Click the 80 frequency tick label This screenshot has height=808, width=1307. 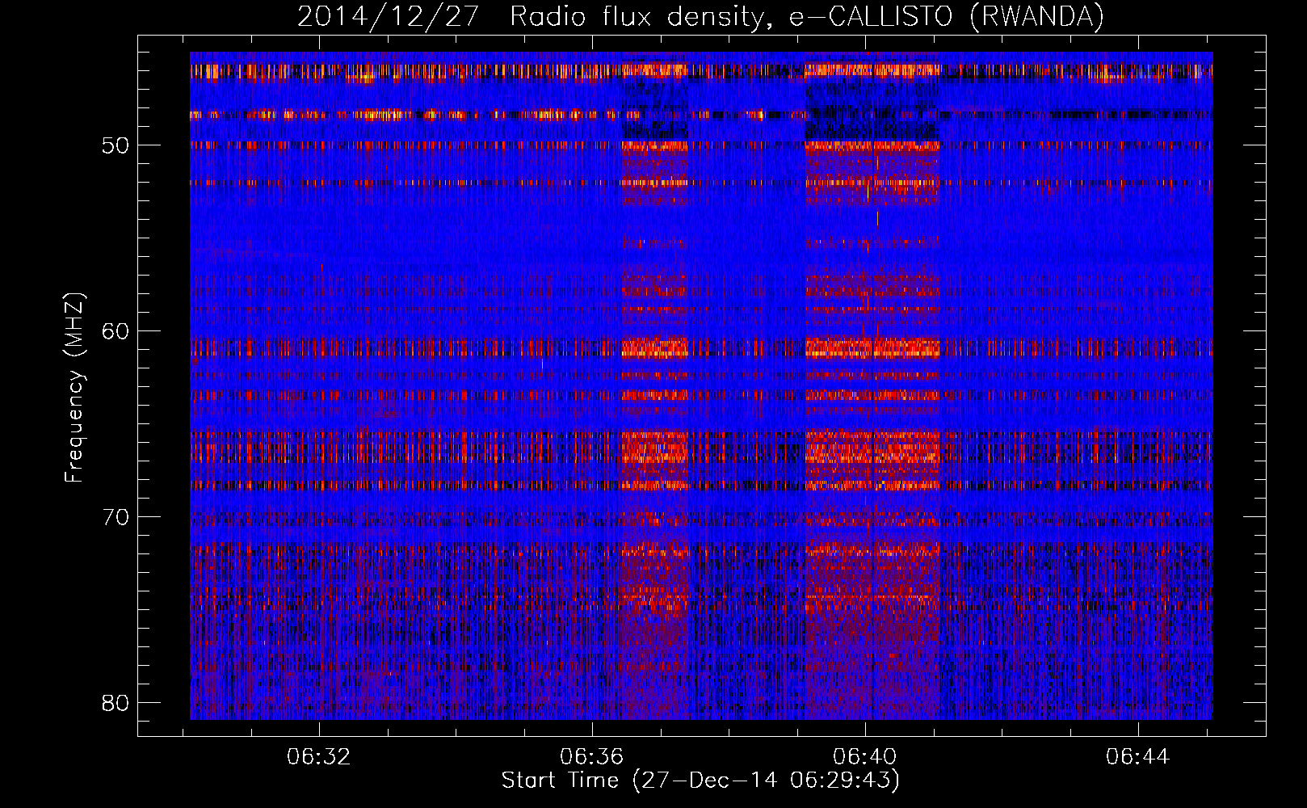point(116,702)
